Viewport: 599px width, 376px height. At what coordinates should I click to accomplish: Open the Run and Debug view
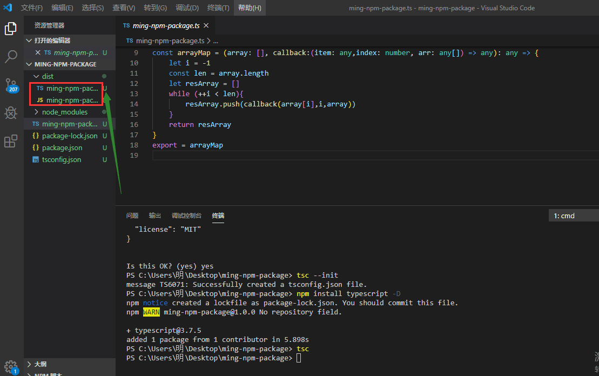coord(11,113)
